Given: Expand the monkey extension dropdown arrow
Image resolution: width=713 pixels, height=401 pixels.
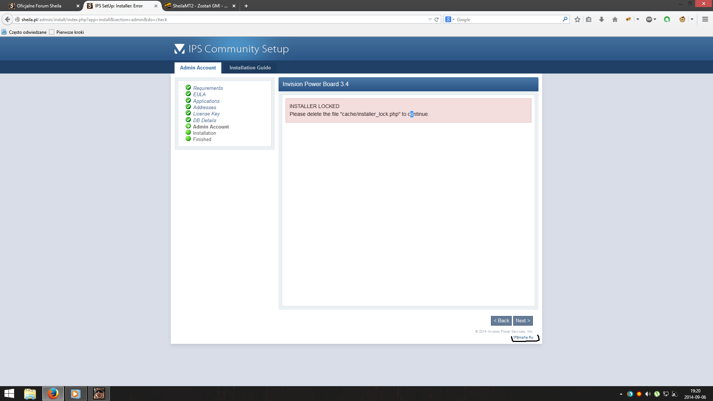Looking at the screenshot, I should [692, 19].
